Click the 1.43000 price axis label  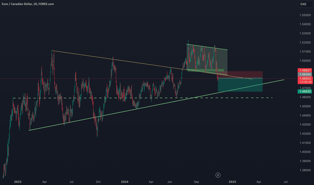click(x=305, y=124)
